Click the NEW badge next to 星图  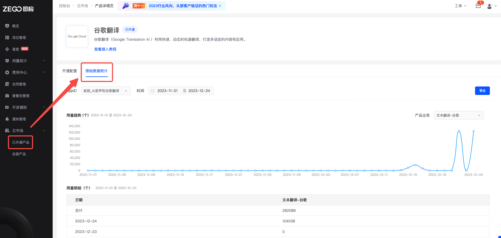[x=25, y=49]
